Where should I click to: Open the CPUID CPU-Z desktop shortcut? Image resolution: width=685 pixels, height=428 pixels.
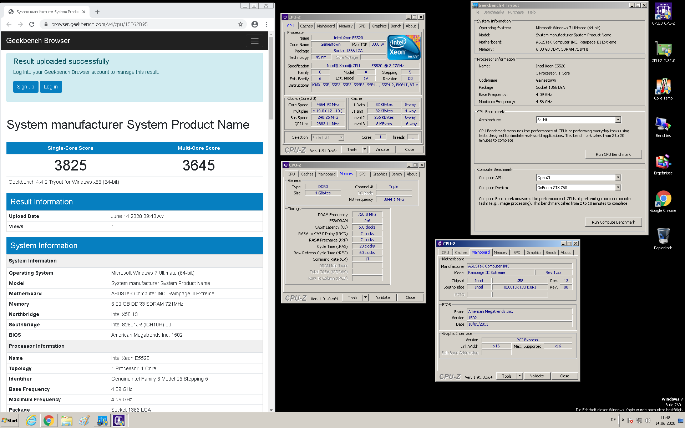663,14
